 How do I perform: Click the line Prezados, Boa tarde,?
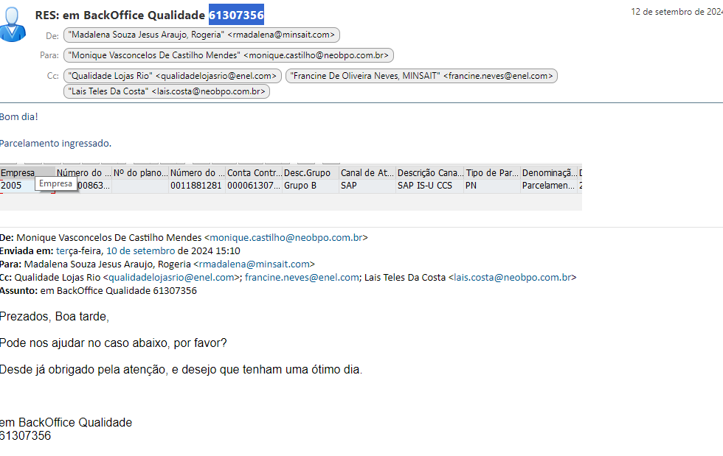tap(55, 317)
